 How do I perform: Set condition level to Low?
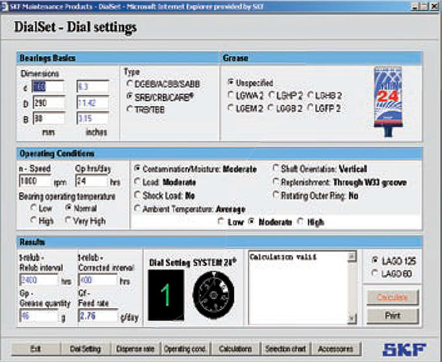click(221, 221)
